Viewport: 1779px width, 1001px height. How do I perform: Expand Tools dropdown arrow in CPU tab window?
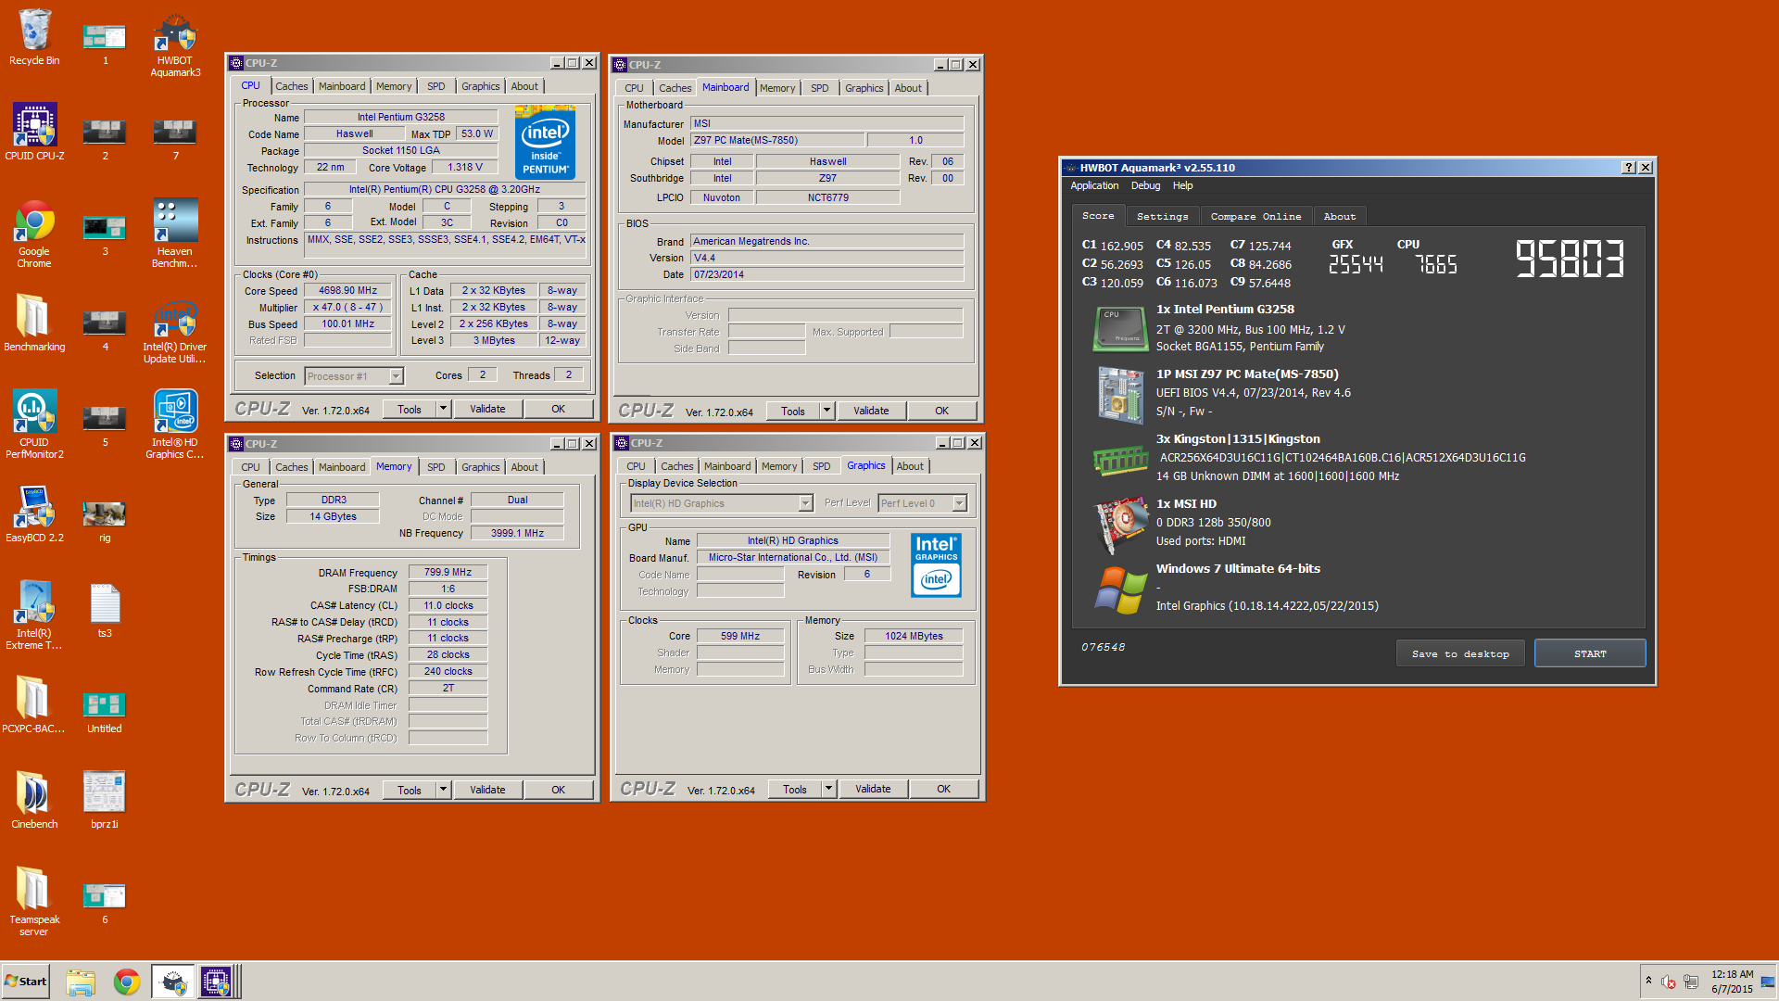443,409
